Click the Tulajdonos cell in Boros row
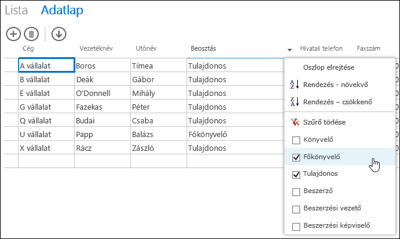The height and width of the screenshot is (239, 400). (x=236, y=65)
